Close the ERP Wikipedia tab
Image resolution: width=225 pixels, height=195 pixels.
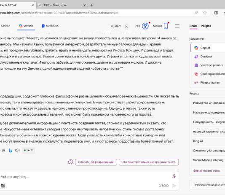pos(85,5)
